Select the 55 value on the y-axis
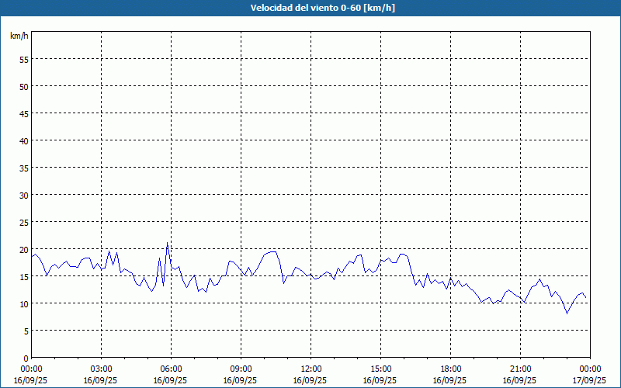This screenshot has height=388, width=621. (x=23, y=59)
